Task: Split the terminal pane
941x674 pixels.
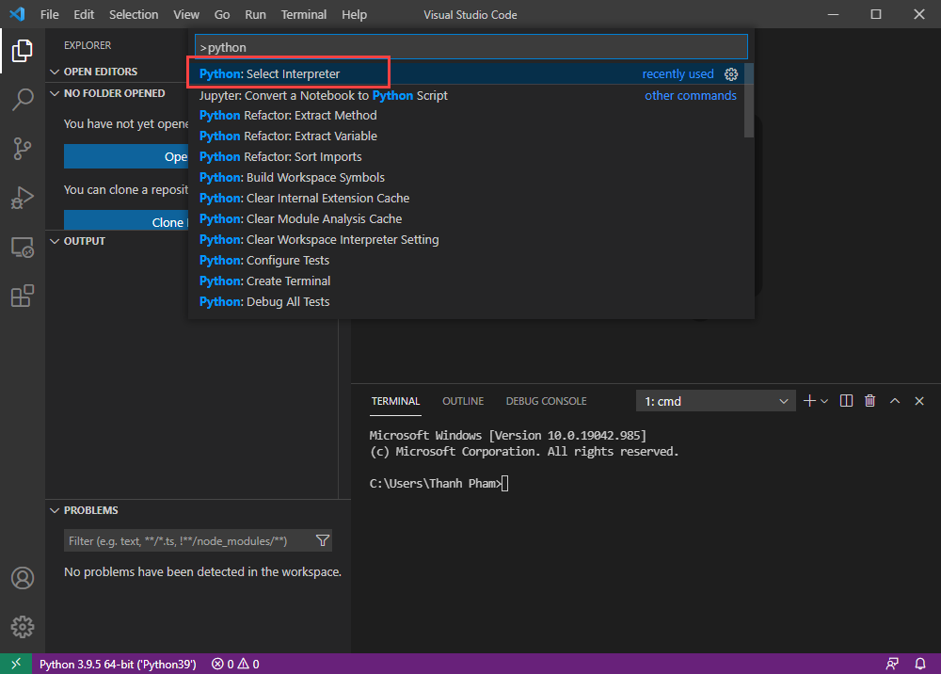Action: [x=846, y=401]
